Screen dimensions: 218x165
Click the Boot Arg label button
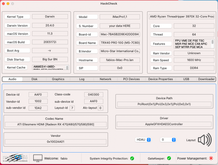(x=17, y=51)
